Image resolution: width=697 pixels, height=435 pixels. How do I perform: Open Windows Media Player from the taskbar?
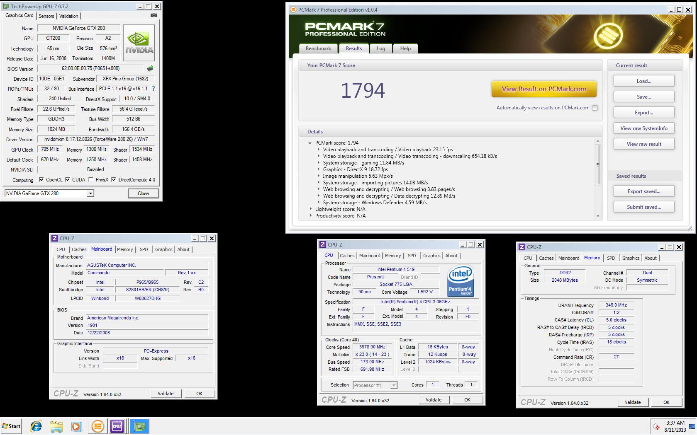(76, 426)
